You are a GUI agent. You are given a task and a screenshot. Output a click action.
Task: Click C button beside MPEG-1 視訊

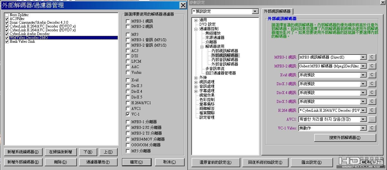pyautogui.click(x=372, y=57)
